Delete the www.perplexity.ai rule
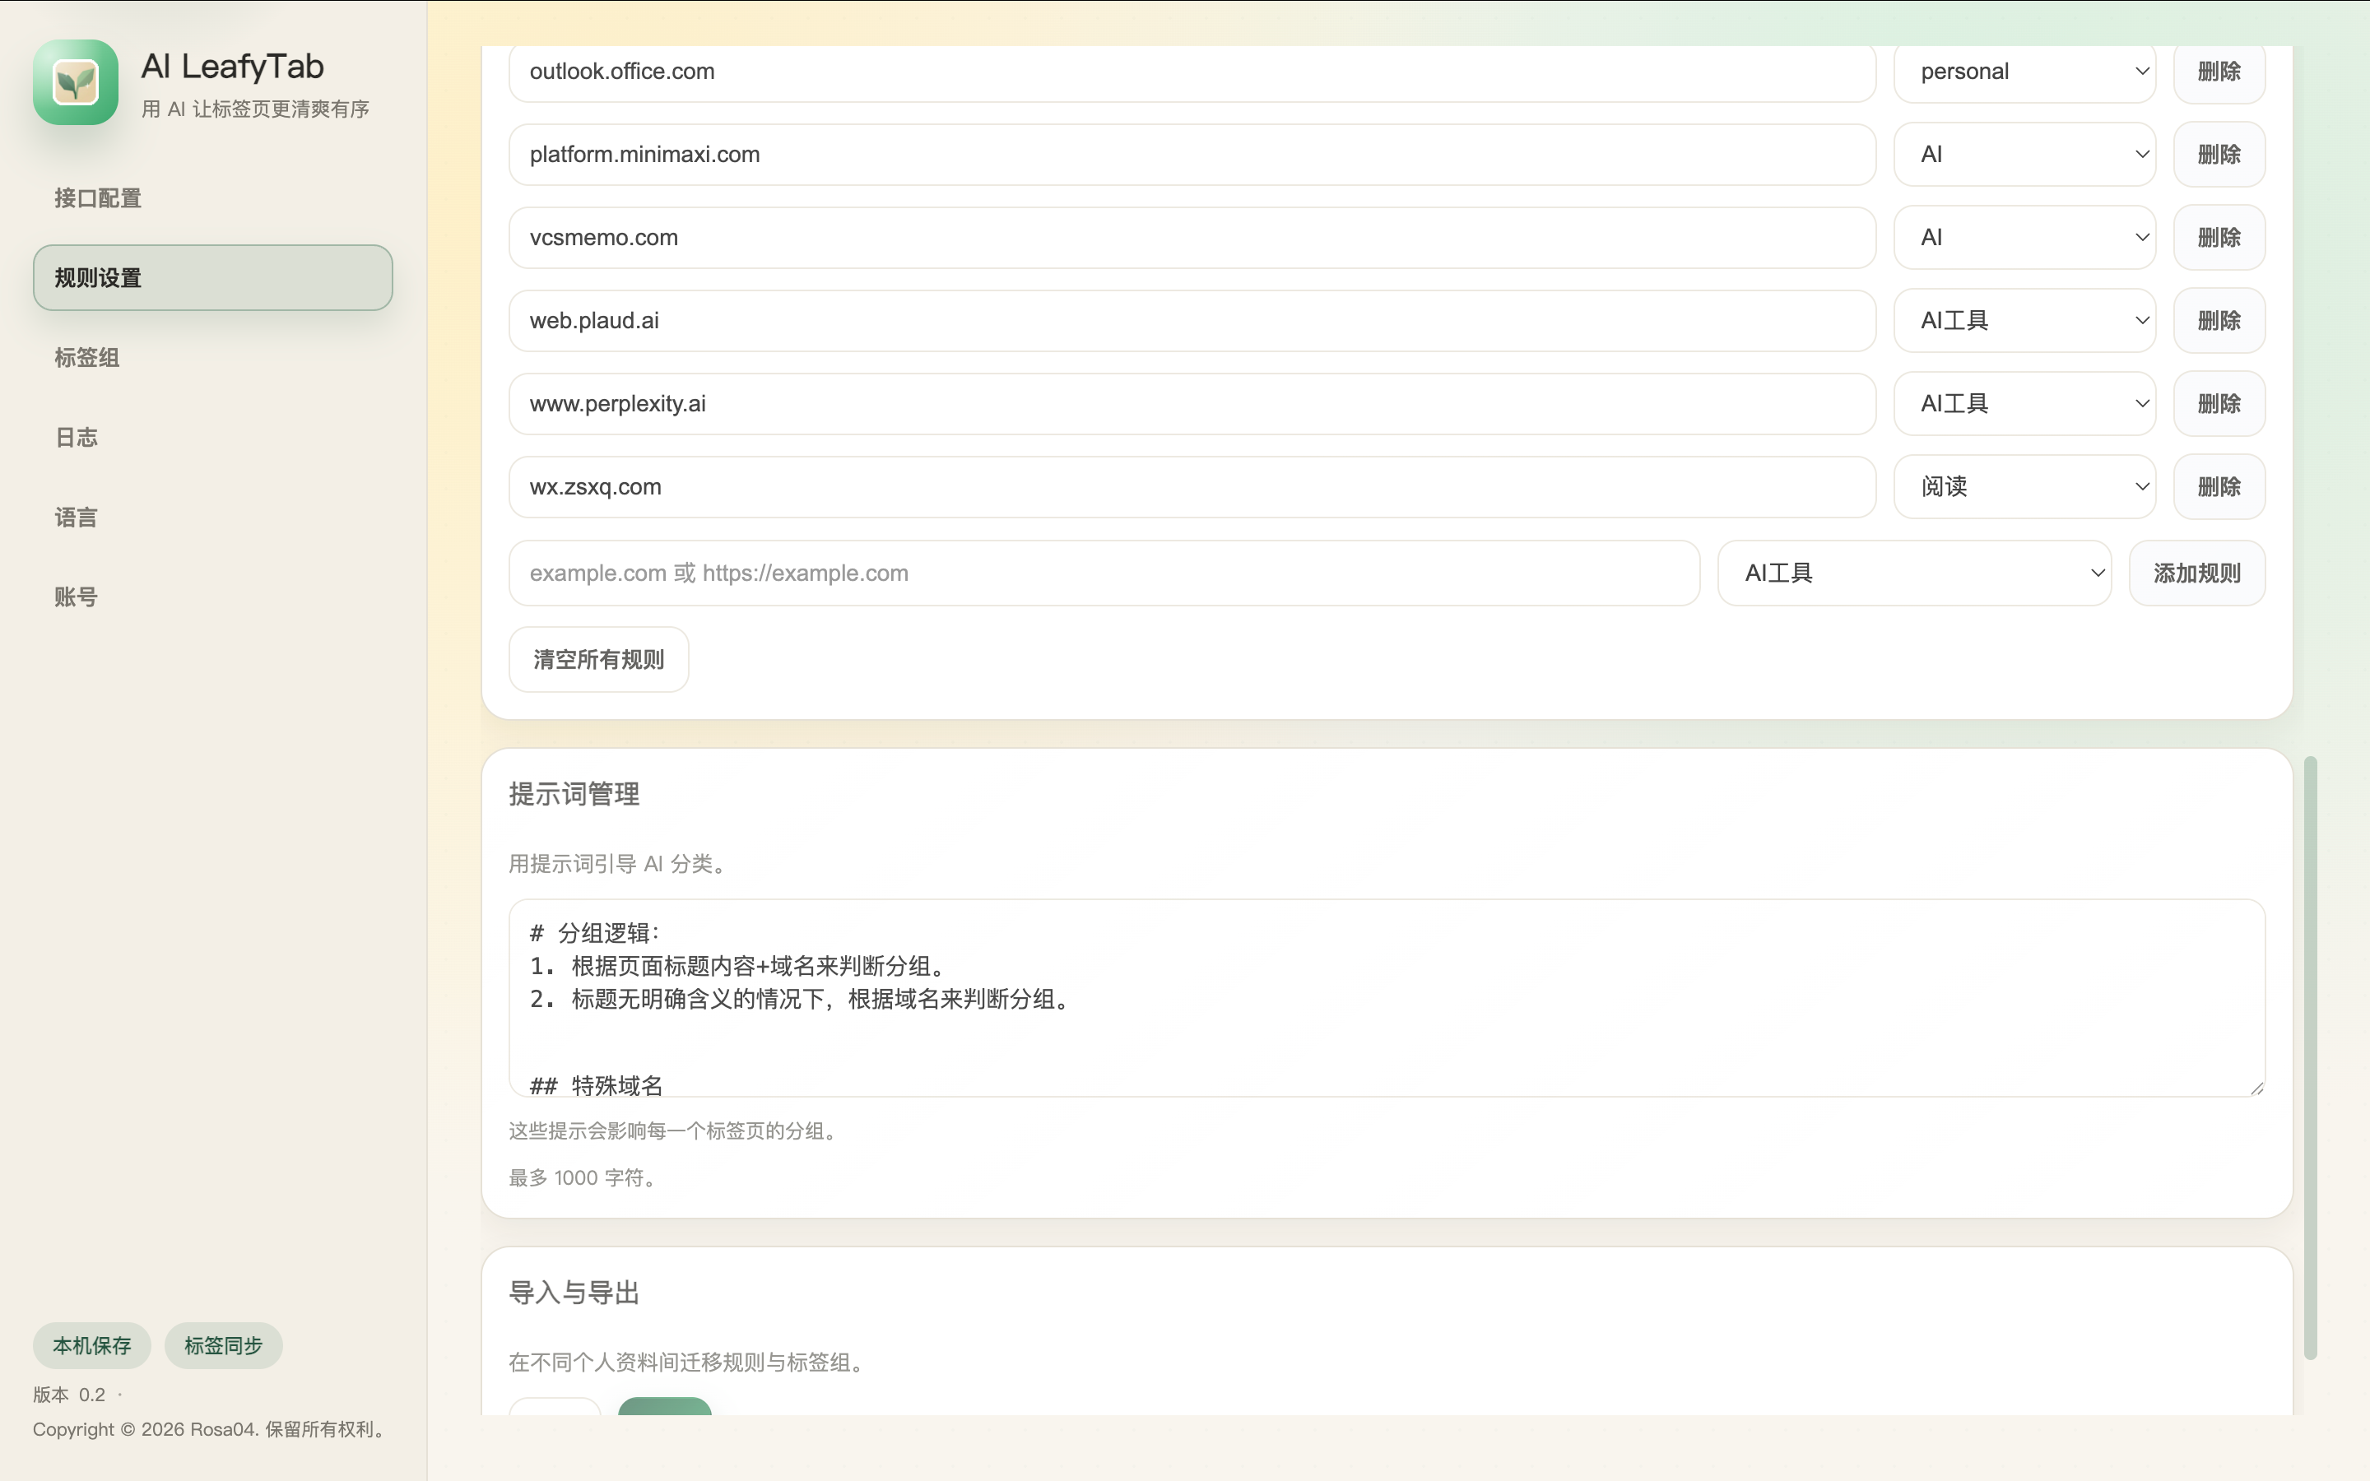Viewport: 2370px width, 1481px height. click(2219, 403)
